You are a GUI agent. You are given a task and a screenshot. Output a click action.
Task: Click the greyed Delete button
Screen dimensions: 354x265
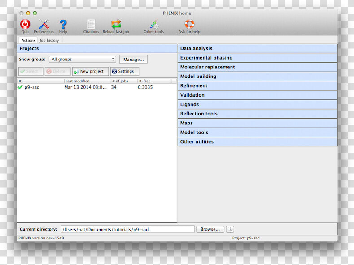(x=57, y=72)
